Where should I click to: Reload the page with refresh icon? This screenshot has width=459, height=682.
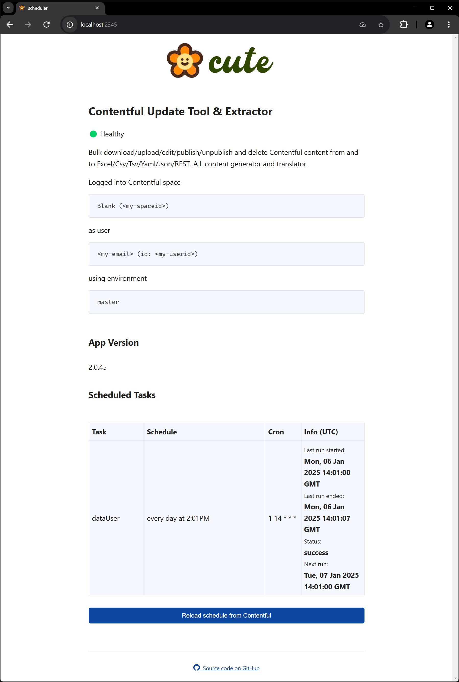pyautogui.click(x=46, y=25)
